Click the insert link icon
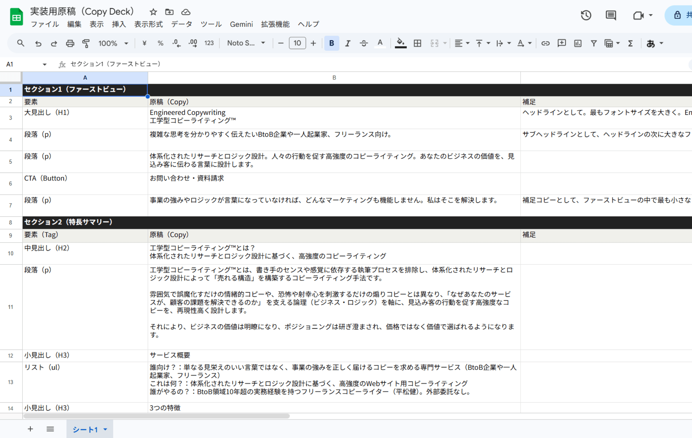Viewport: 692px width, 438px height. (x=545, y=43)
